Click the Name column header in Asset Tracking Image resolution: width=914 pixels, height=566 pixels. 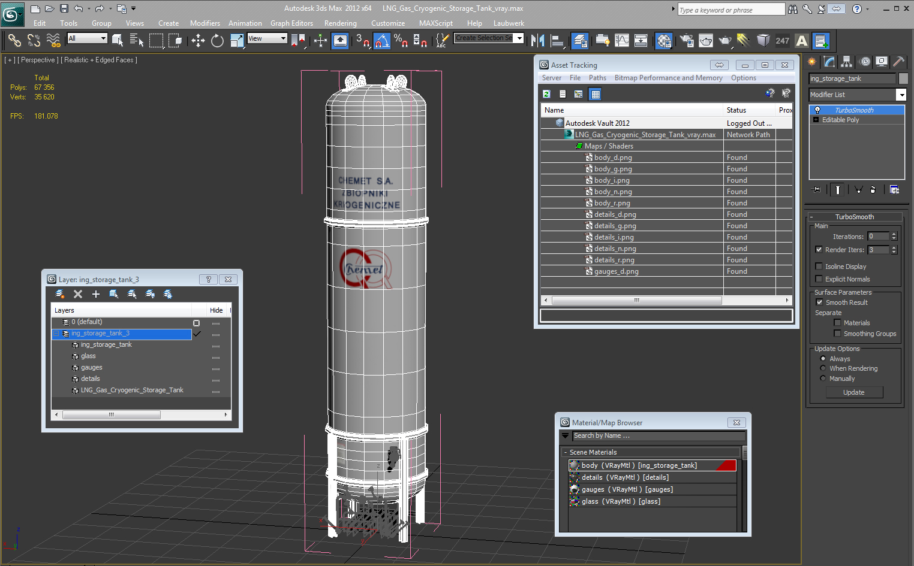pos(632,110)
